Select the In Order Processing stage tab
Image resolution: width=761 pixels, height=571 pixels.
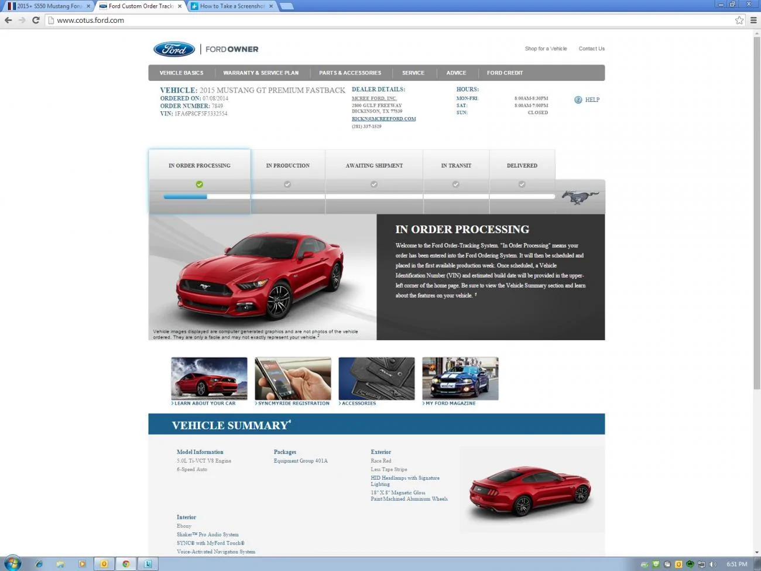(200, 182)
